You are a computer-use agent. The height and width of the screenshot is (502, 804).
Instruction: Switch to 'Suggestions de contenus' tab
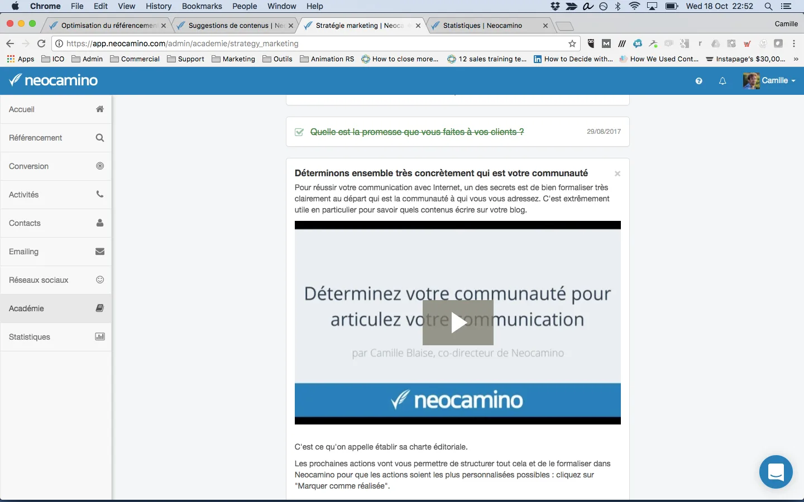click(234, 25)
